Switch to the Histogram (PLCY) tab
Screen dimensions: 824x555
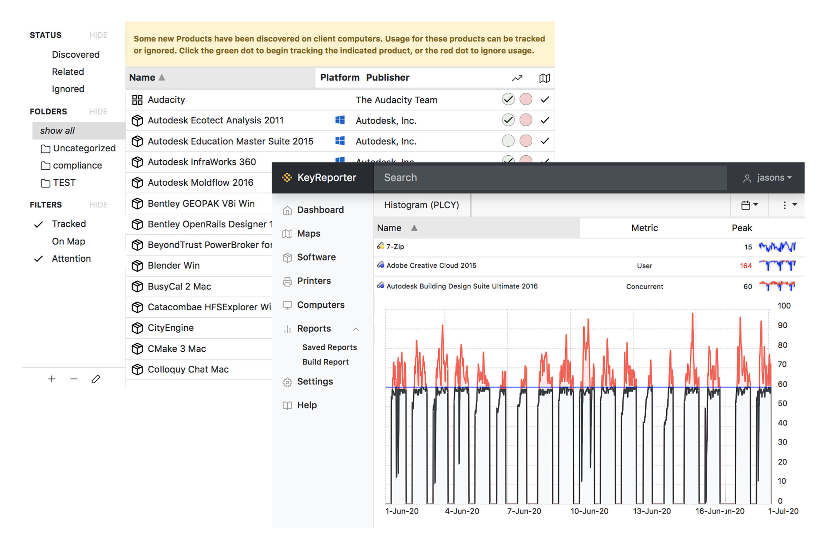421,205
